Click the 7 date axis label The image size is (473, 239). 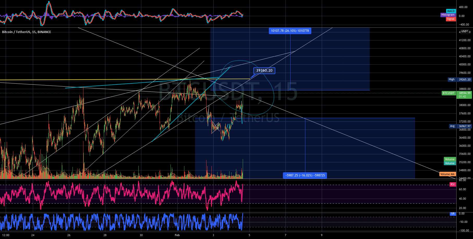point(286,235)
